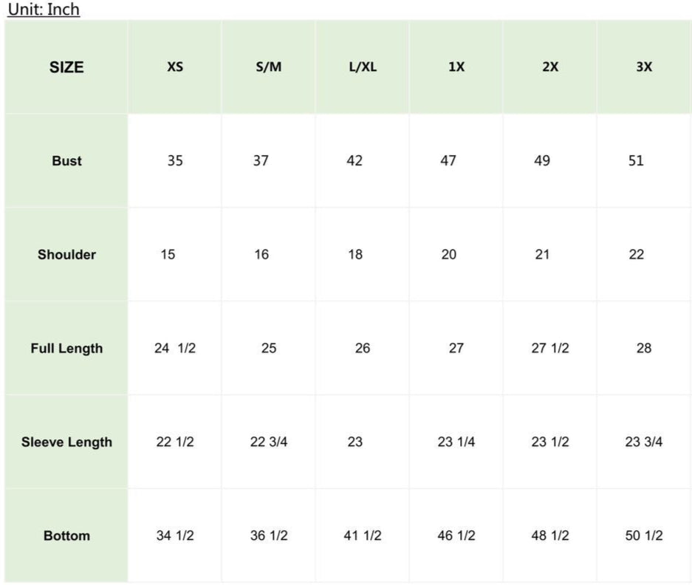Select the Sleeve Length row label
The height and width of the screenshot is (585, 692).
pyautogui.click(x=66, y=442)
